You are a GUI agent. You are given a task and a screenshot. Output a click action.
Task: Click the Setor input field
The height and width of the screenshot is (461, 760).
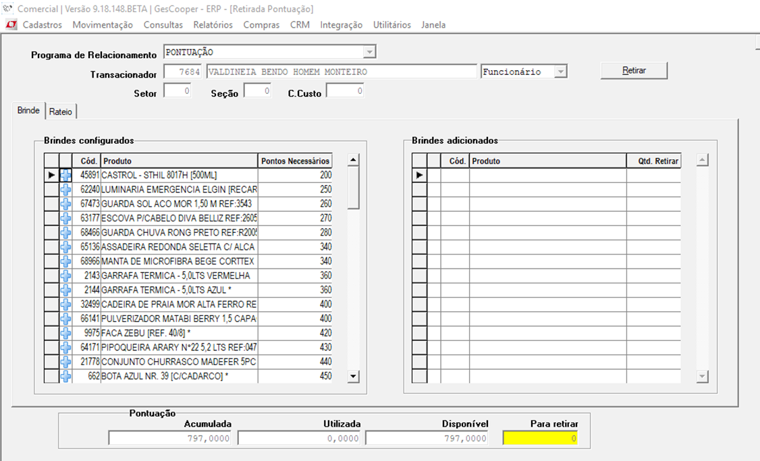click(178, 91)
